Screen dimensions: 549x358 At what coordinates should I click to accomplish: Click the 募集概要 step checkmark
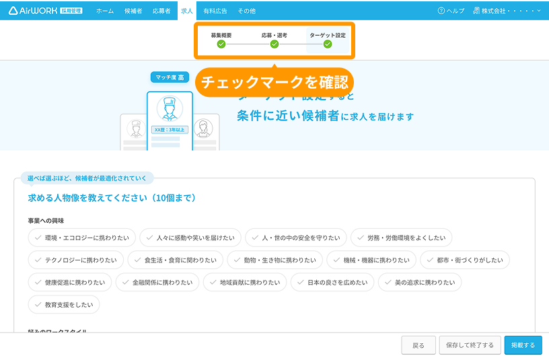[x=221, y=44]
